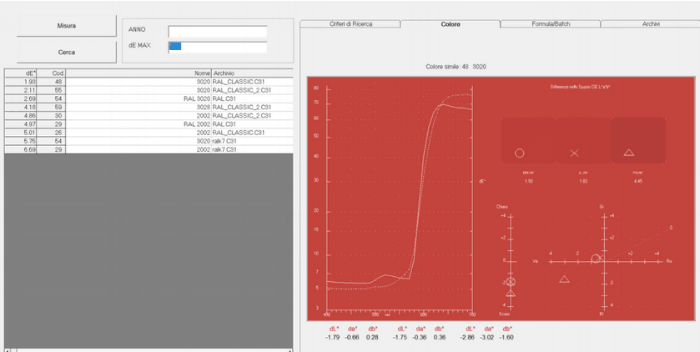Click the db* value 0.36
Screen dimensions: 700x352
(440, 337)
